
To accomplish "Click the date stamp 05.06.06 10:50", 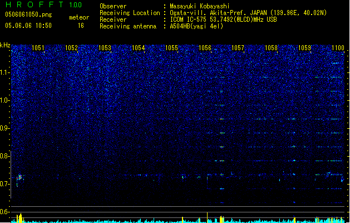I will point(28,26).
